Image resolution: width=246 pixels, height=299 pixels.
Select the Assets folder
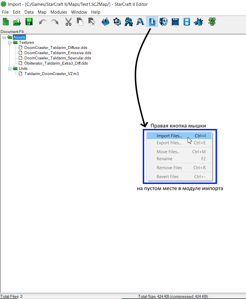[x=19, y=37]
